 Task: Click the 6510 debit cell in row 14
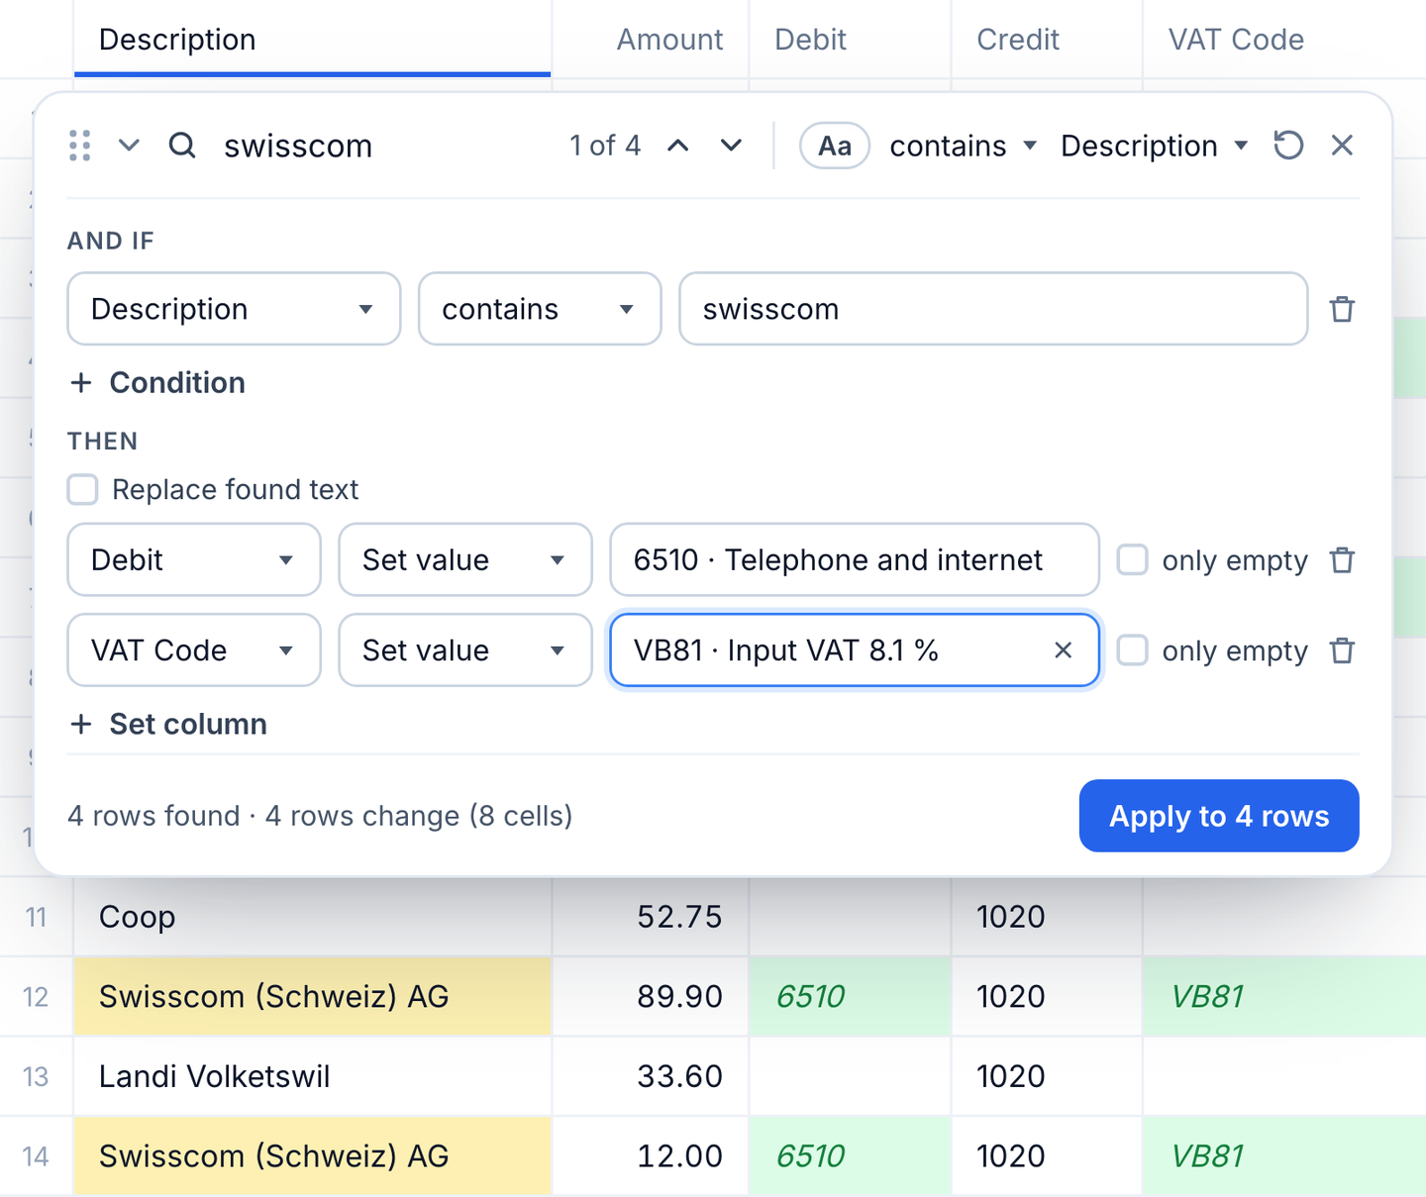pyautogui.click(x=850, y=1156)
